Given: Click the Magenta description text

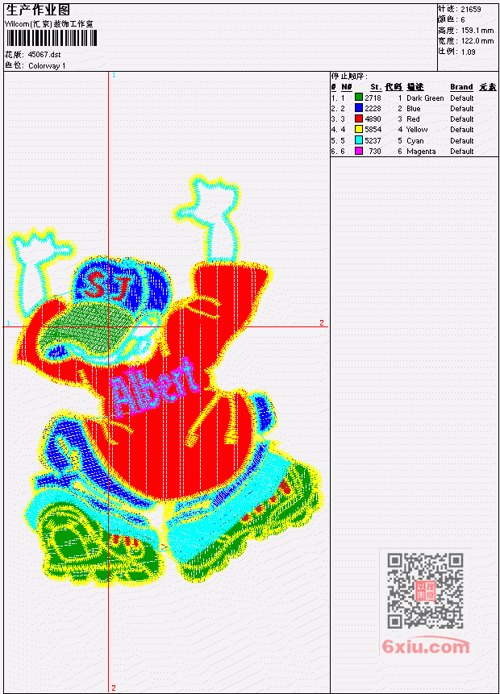Looking at the screenshot, I should (x=421, y=152).
